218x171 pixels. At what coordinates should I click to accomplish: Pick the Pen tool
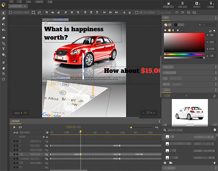tap(4, 43)
